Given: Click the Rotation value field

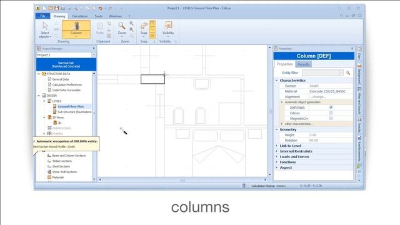Looking at the screenshot, I should coord(331,140).
